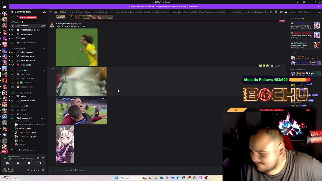The height and width of the screenshot is (181, 322).
Task: Collapse Casino de BochU category
Action: [23, 93]
